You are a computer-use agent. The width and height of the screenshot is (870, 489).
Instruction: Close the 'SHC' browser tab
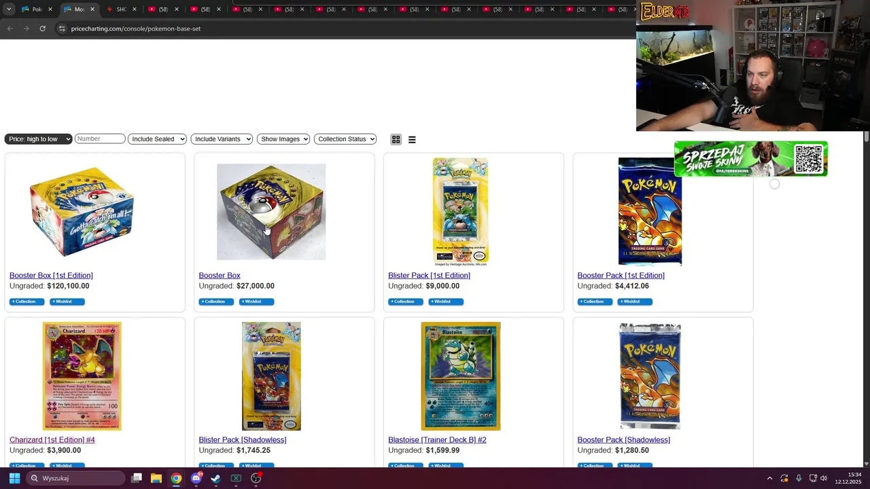point(134,10)
